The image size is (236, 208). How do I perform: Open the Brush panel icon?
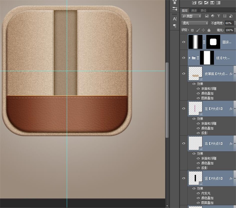tap(175, 2)
